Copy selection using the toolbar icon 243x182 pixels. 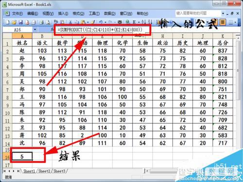pos(77,22)
